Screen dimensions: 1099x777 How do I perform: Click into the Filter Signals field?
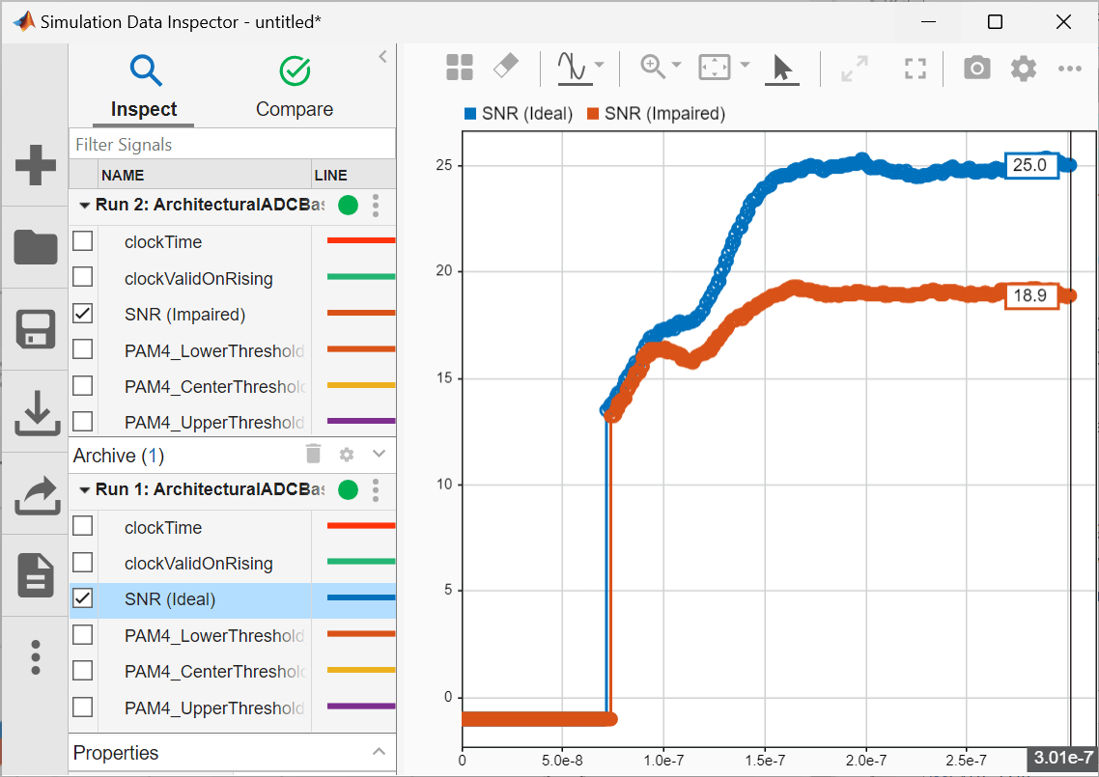coord(232,145)
